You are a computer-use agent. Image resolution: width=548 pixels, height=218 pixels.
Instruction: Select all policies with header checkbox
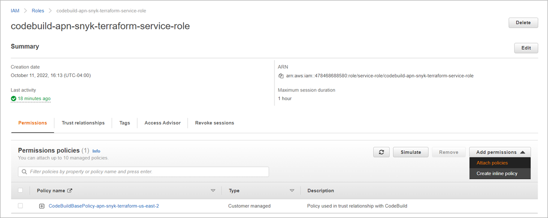click(20, 190)
